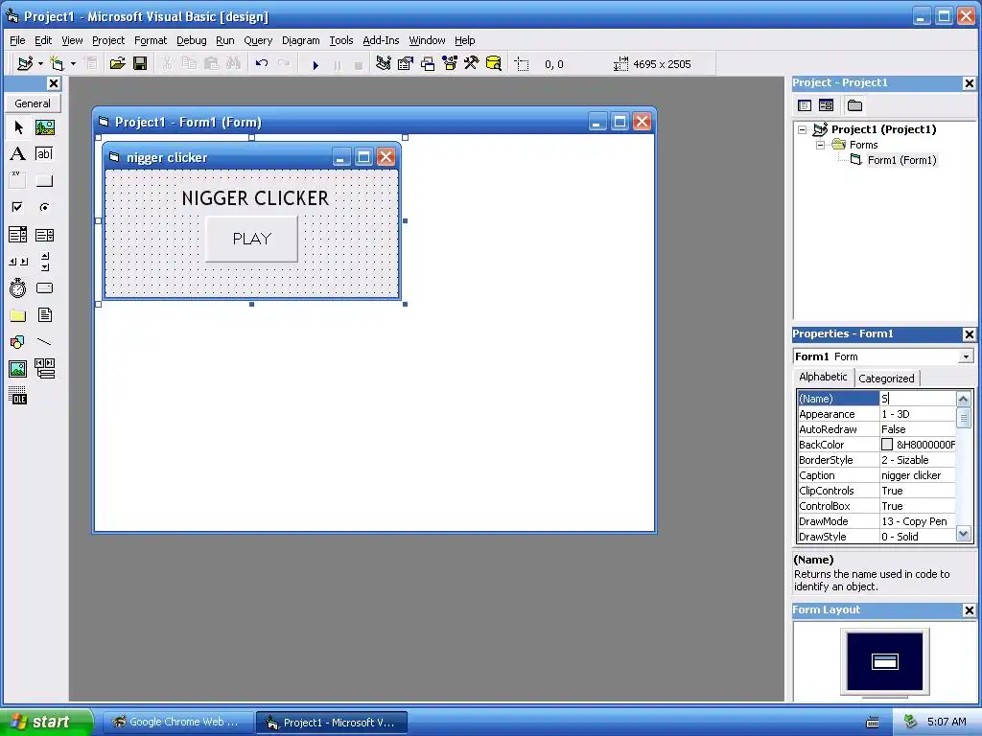Image resolution: width=982 pixels, height=736 pixels.
Task: Open Add Form dropdown arrow
Action: pos(73,64)
